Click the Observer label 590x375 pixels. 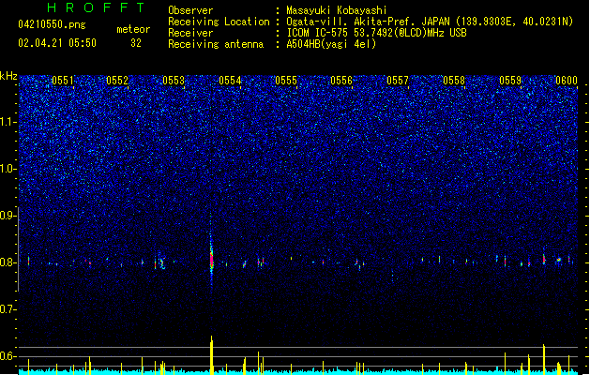coord(190,10)
